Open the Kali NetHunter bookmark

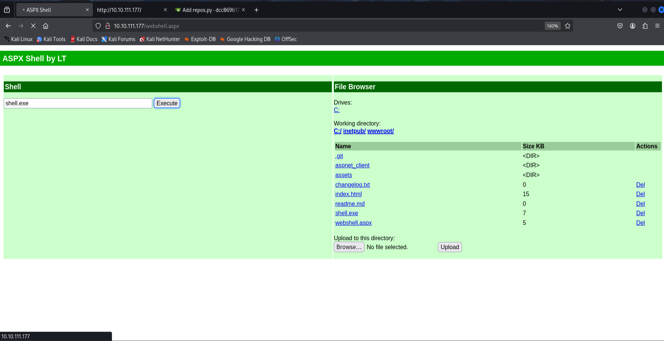(159, 39)
